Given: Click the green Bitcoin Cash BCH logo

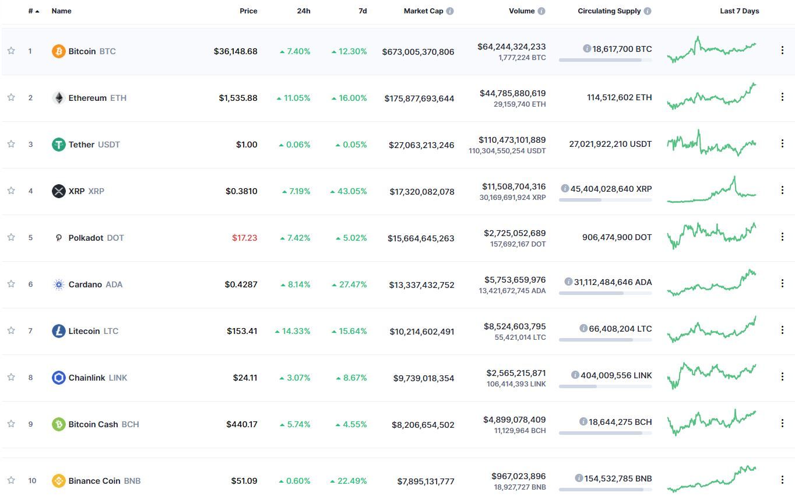Looking at the screenshot, I should (x=58, y=424).
